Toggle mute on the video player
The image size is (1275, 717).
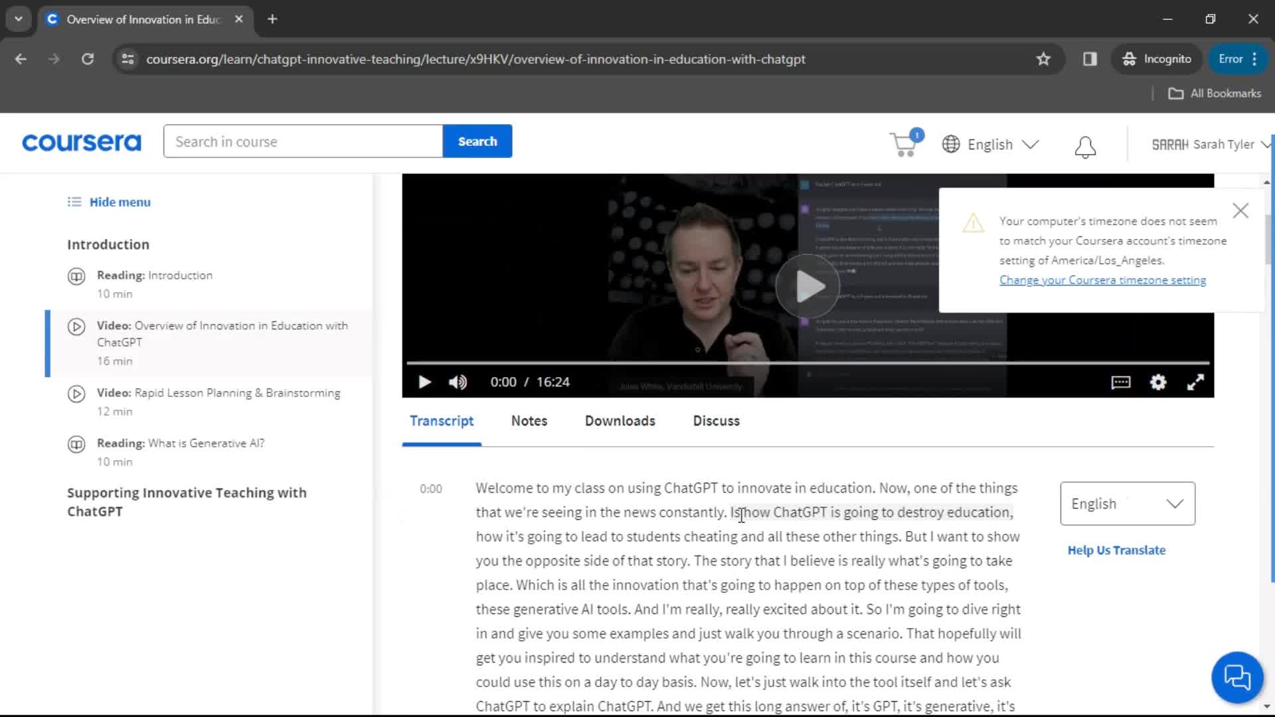tap(458, 382)
